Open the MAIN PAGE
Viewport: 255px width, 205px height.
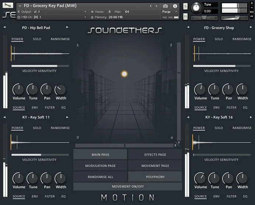100,155
